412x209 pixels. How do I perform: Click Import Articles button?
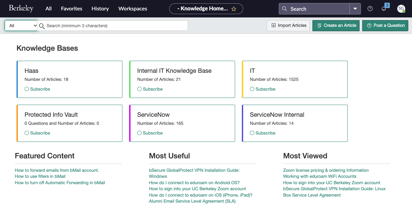[288, 25]
